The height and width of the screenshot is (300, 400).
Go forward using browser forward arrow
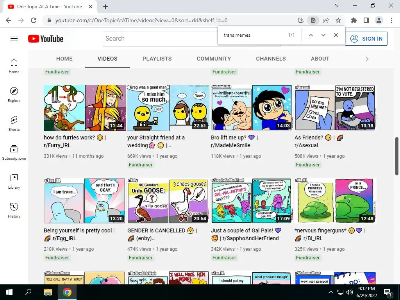pyautogui.click(x=21, y=20)
